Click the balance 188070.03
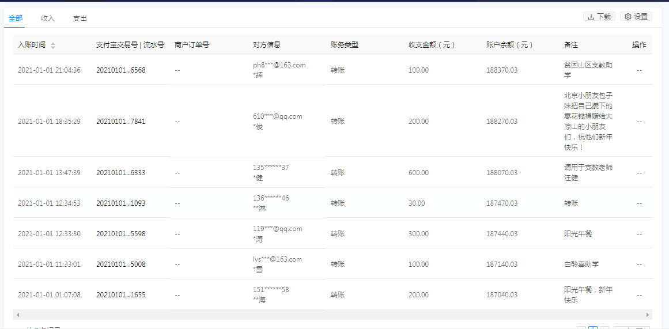Viewport: 669px width, 329px height. point(502,172)
